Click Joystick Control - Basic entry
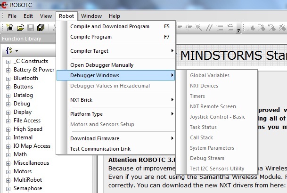287x193 pixels. coord(216,117)
